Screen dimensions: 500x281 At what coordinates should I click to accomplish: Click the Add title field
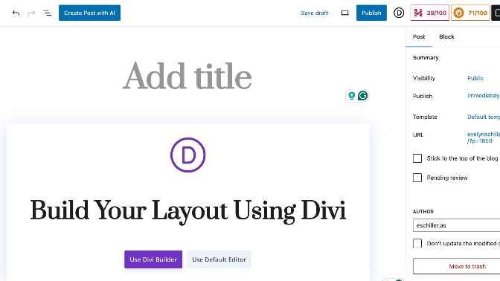click(187, 77)
